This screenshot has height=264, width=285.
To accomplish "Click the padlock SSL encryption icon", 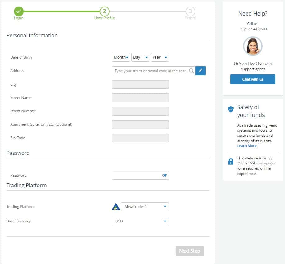I will 231,161.
